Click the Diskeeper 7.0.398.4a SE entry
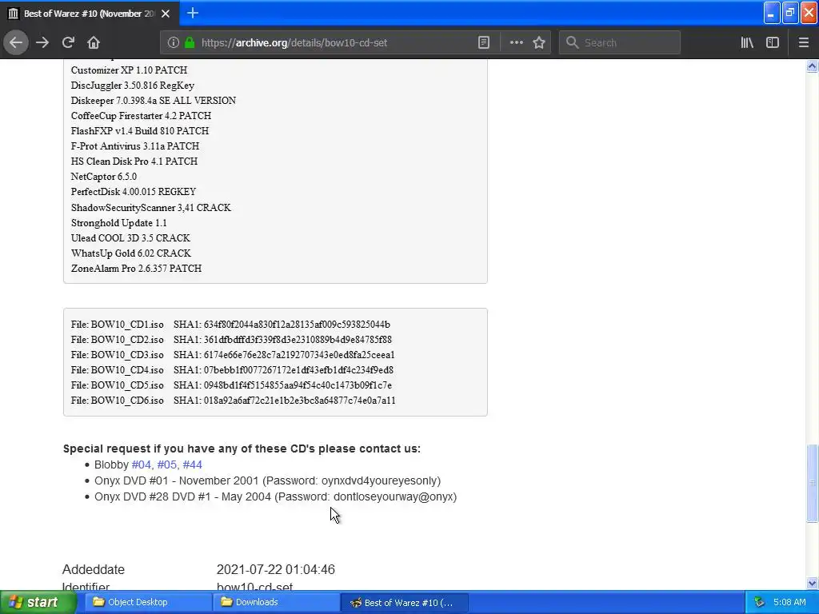The image size is (819, 614). 154,100
